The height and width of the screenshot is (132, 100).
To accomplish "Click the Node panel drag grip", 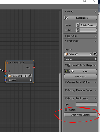I will click(x=95, y=12).
